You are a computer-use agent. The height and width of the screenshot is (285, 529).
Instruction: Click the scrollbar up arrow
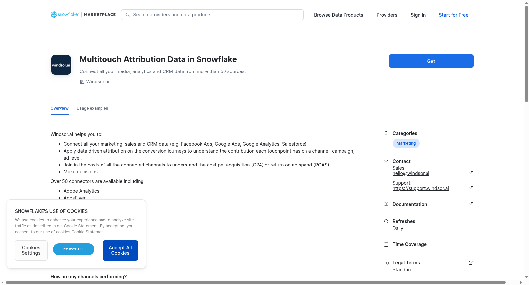point(526,2)
